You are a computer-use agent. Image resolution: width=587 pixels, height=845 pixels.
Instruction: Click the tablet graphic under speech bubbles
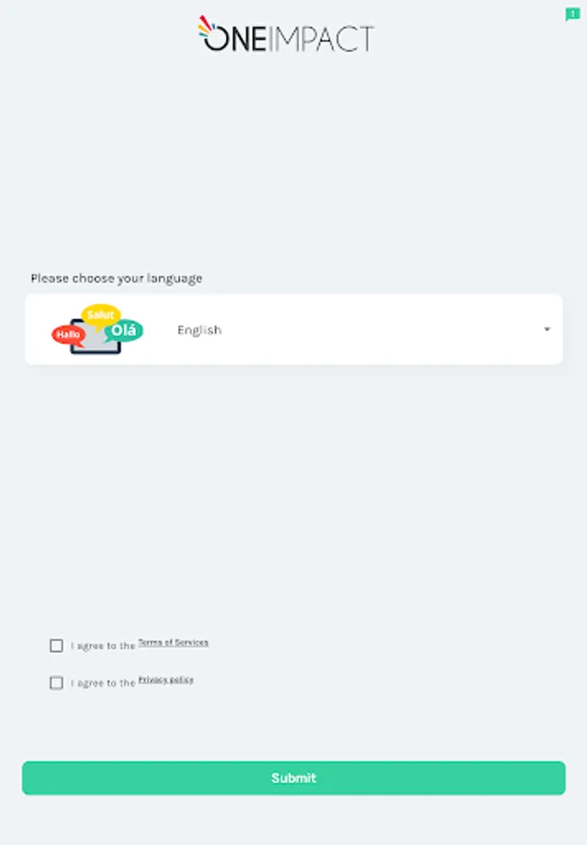(x=95, y=346)
